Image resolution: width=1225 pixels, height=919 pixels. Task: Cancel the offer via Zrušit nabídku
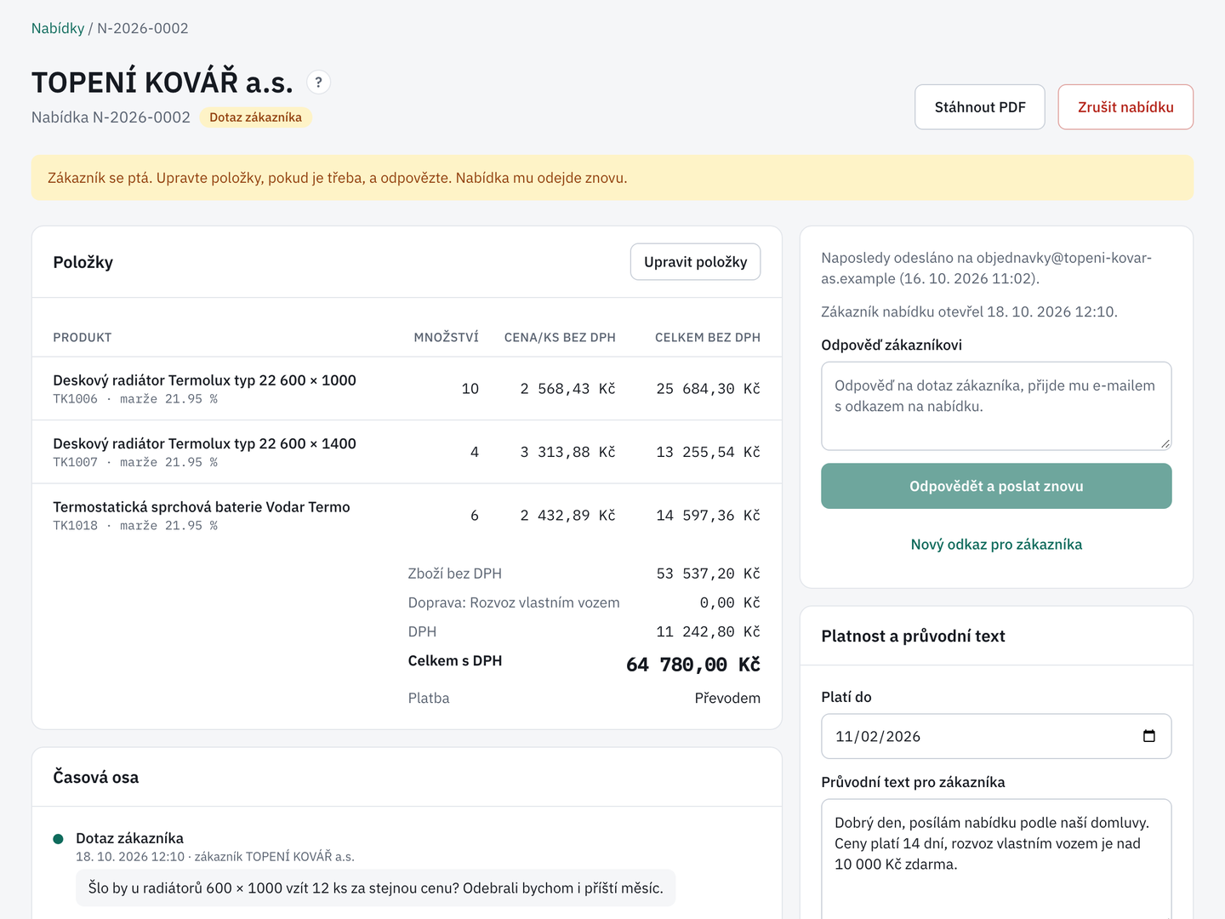point(1125,107)
